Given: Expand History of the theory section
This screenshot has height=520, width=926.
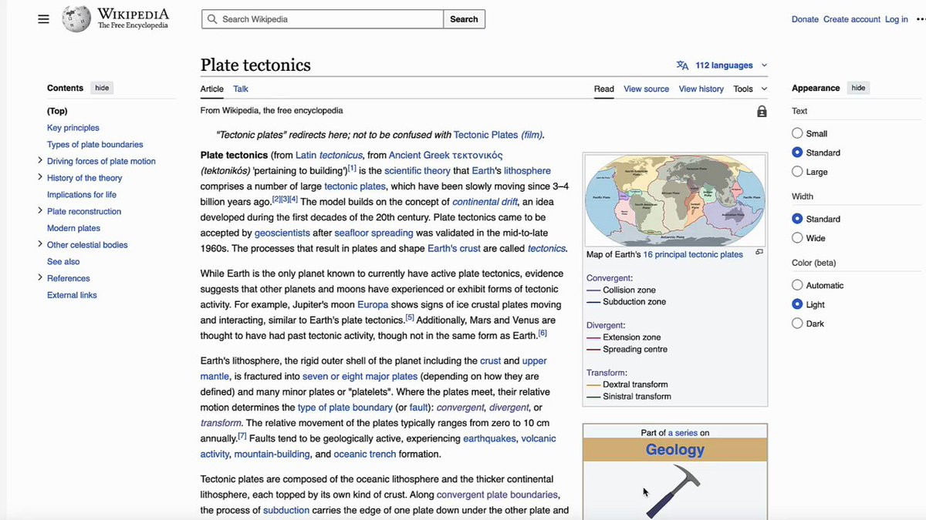Looking at the screenshot, I should pyautogui.click(x=40, y=178).
